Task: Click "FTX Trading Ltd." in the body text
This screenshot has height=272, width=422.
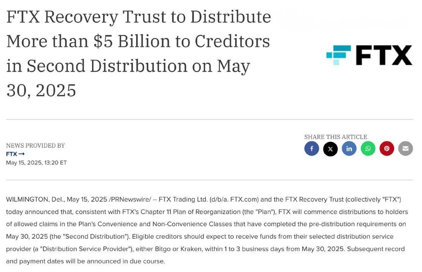Action: [x=183, y=199]
